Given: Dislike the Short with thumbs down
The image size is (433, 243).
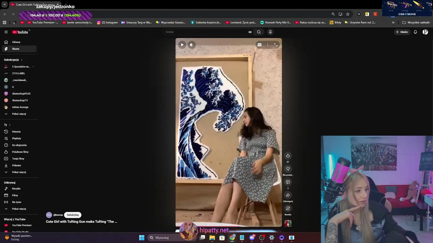Looking at the screenshot, I should click(288, 169).
